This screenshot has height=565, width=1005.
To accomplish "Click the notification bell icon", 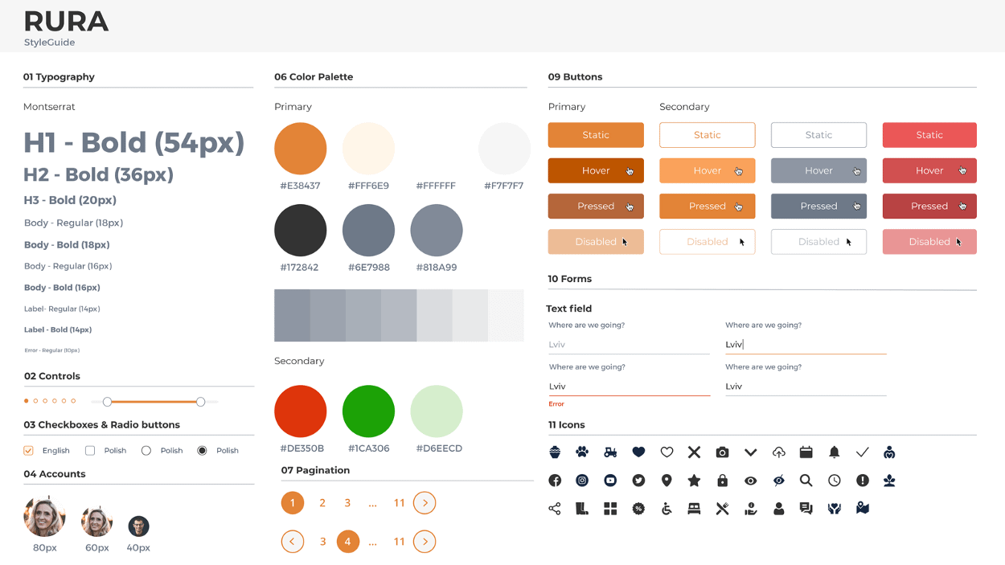I will [834, 452].
